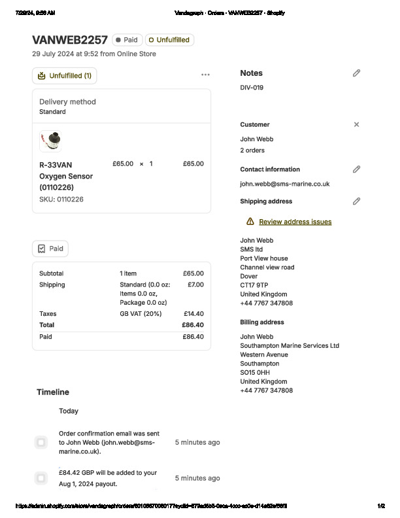Click the order confirmation email timeline icon
This screenshot has width=400, height=518.
coord(41,443)
